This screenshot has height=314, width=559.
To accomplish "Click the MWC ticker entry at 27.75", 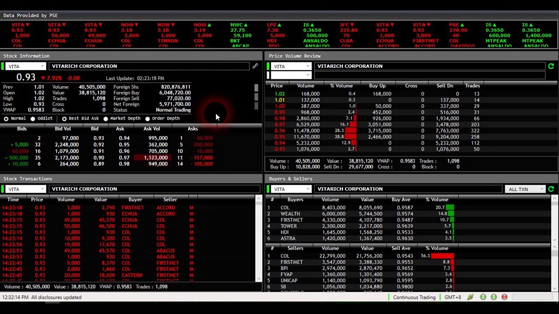I will (x=241, y=36).
